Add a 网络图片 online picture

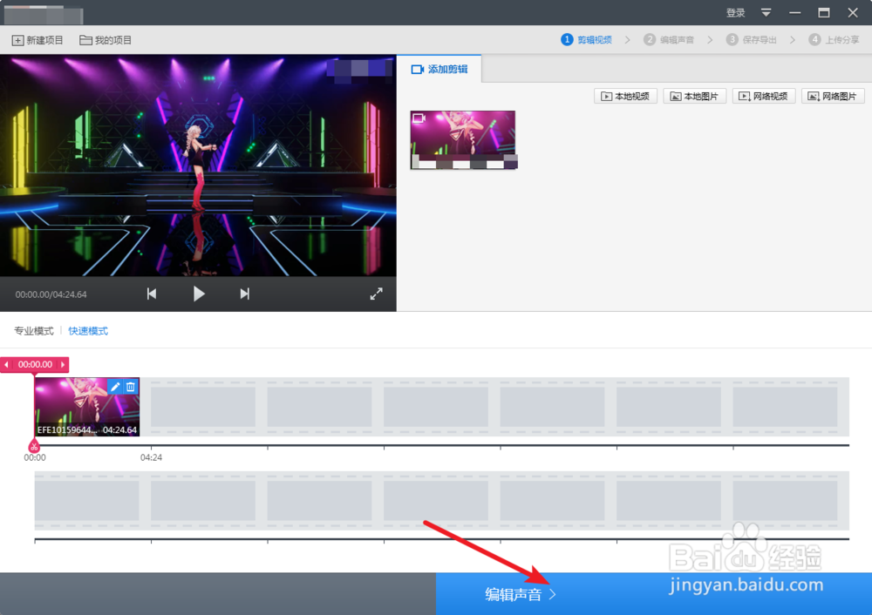point(833,96)
